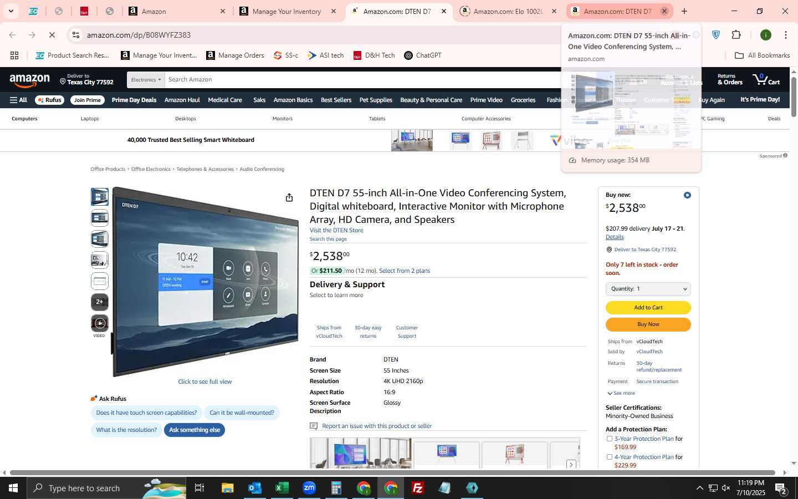The width and height of the screenshot is (798, 499).
Task: Click the Add to Cart button
Action: coord(648,308)
